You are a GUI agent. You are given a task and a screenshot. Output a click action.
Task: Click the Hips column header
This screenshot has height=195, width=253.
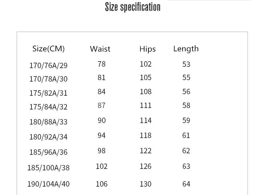coord(147,49)
